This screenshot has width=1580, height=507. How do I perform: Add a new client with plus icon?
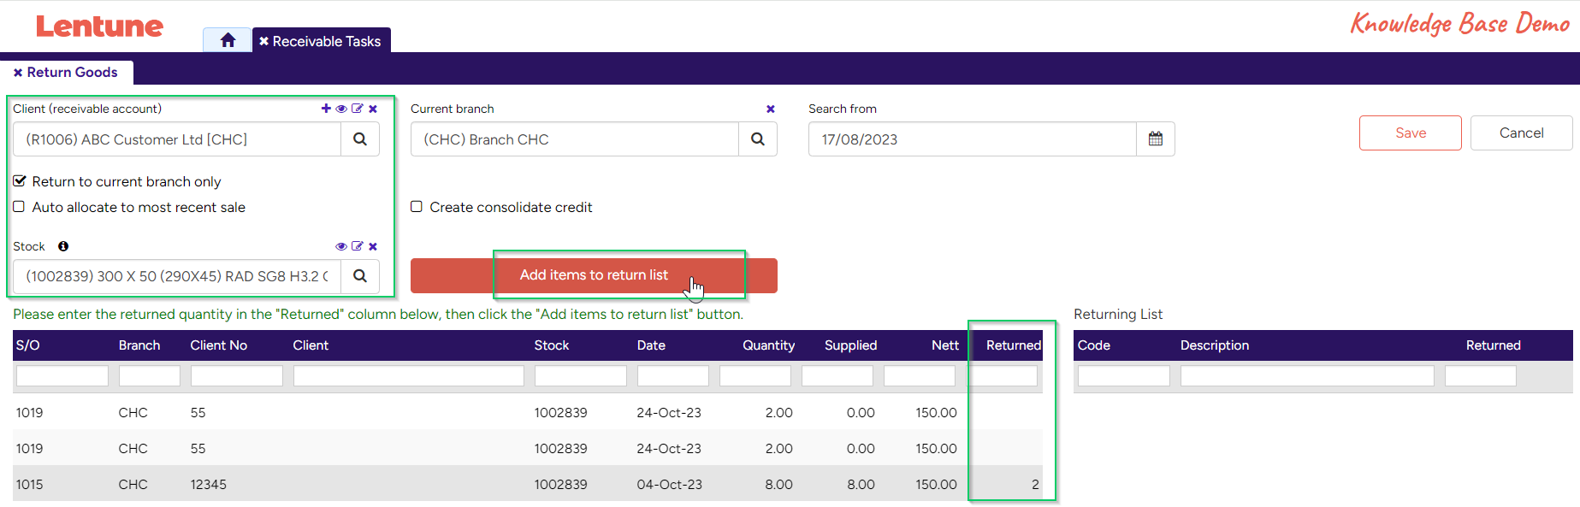(326, 109)
